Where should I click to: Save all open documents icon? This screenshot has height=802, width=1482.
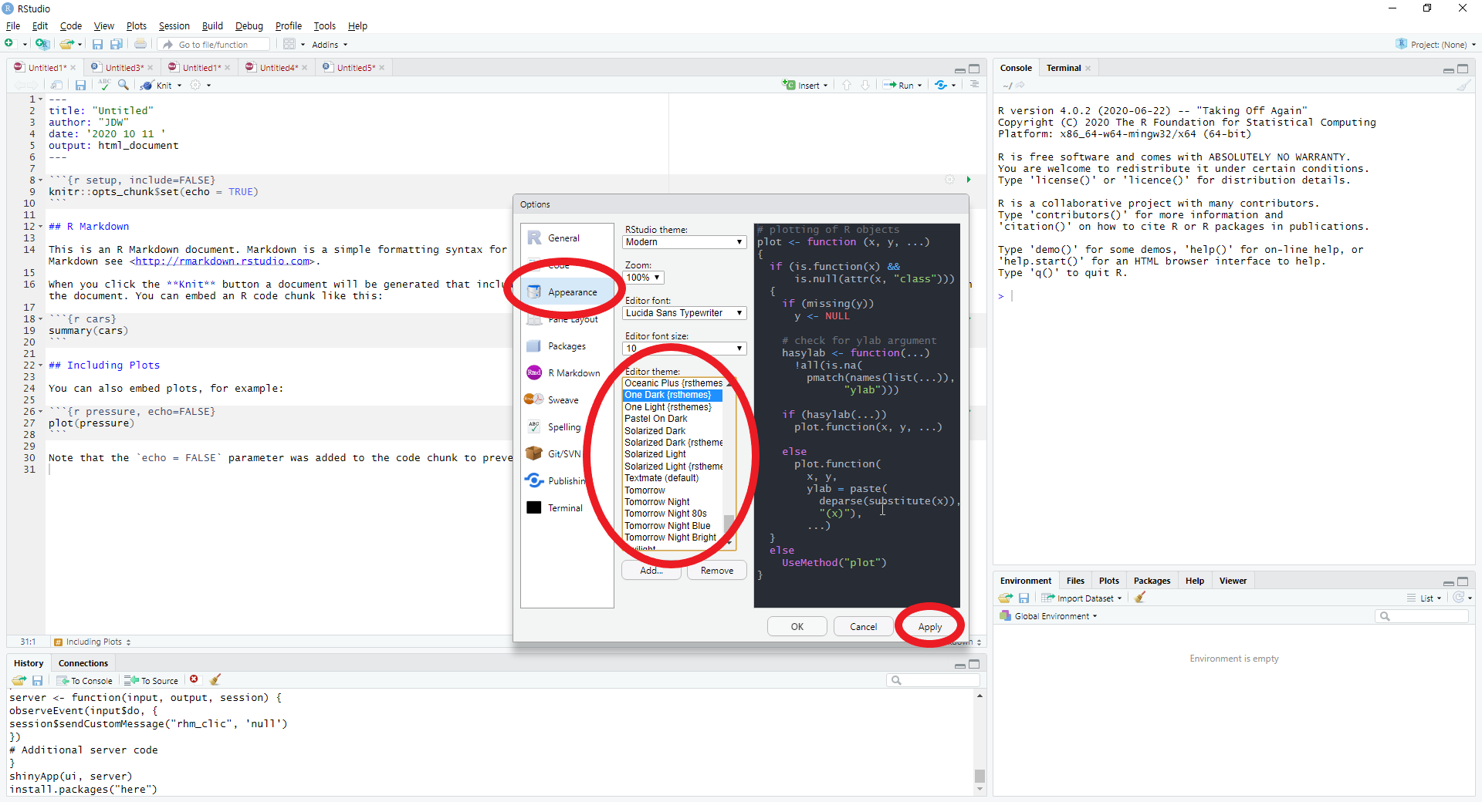point(117,44)
